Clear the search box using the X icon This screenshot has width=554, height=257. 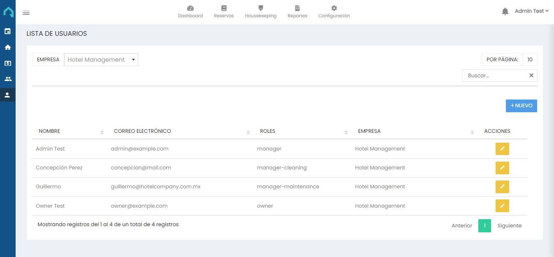(x=531, y=75)
